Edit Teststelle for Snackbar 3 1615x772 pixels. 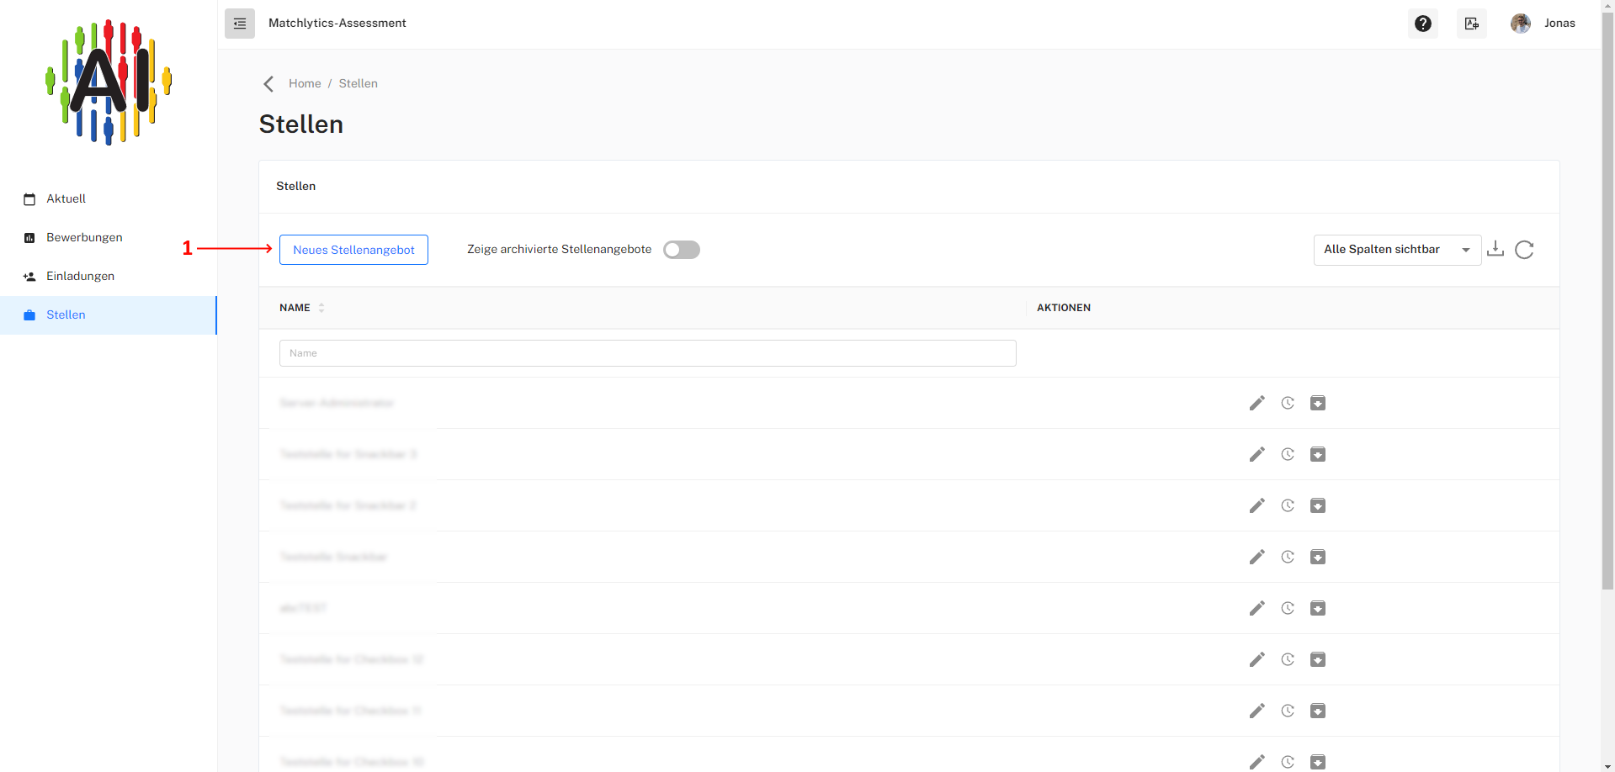(x=1257, y=454)
